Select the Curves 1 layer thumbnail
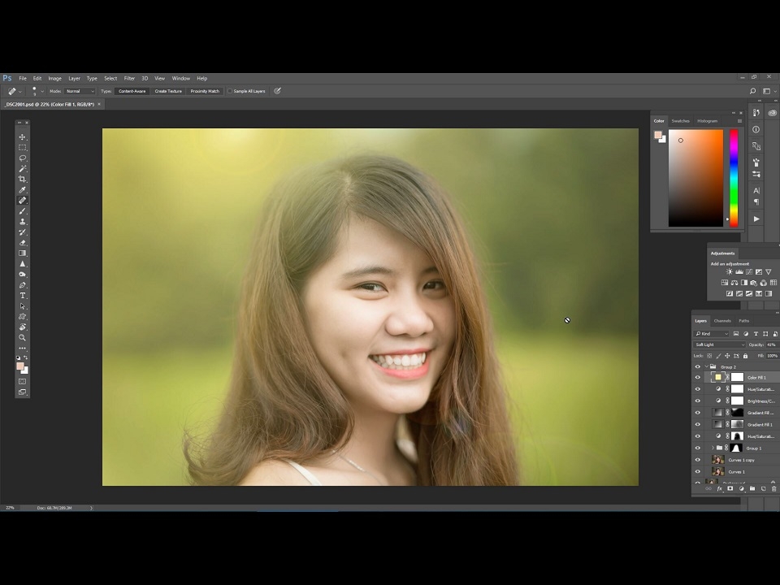The height and width of the screenshot is (585, 780). point(717,471)
